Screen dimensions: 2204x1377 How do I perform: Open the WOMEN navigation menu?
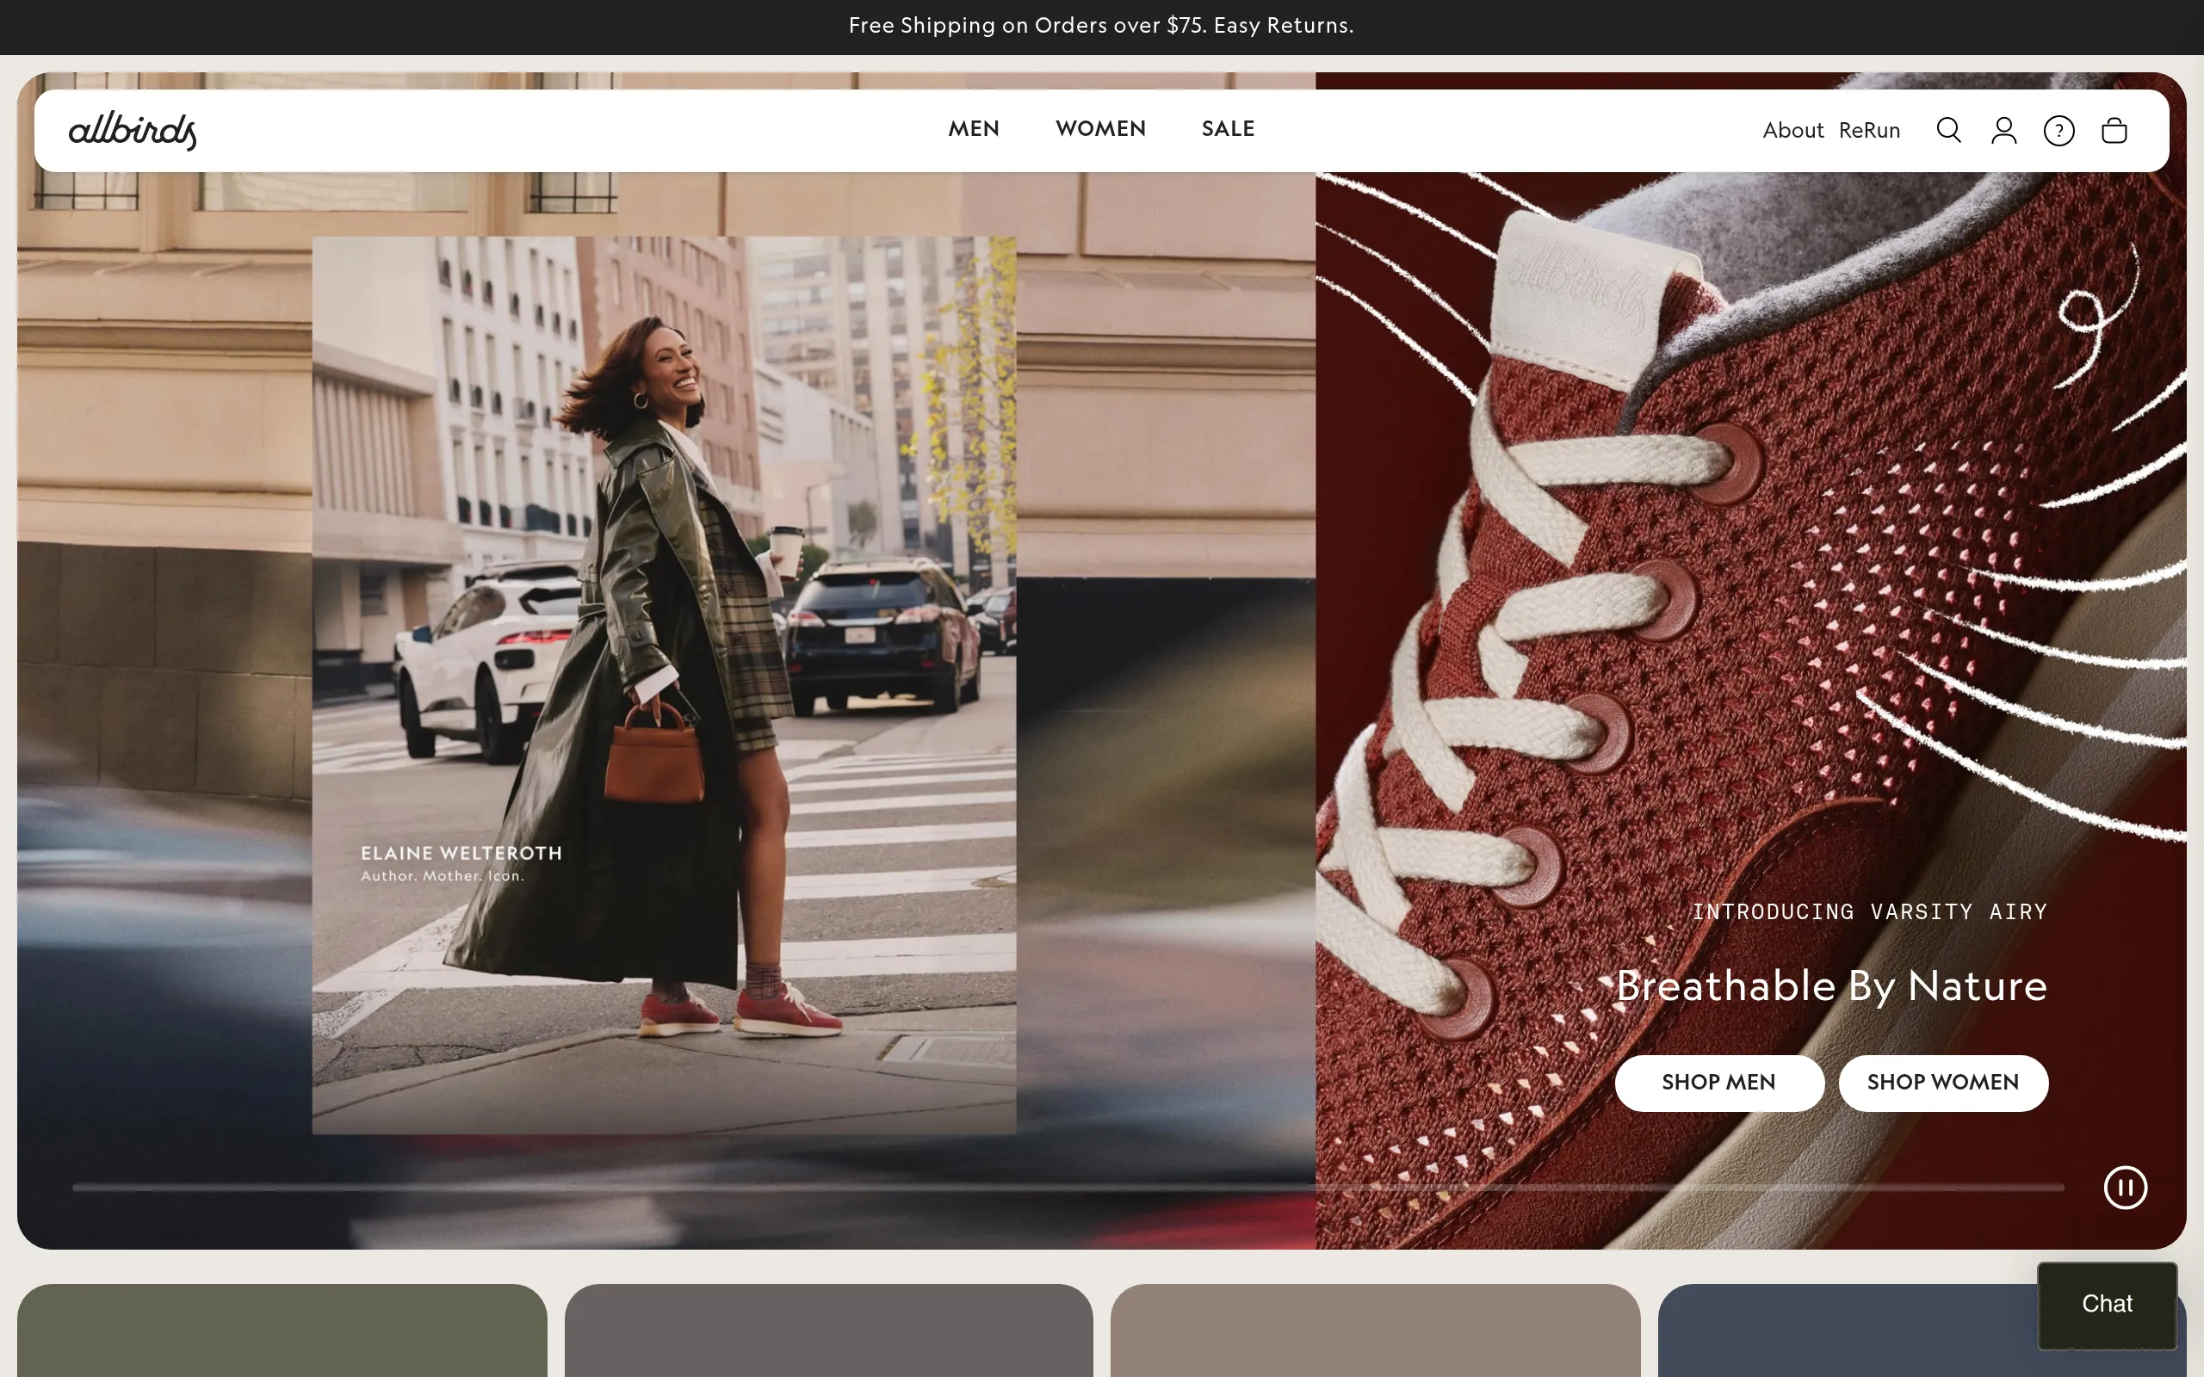pyautogui.click(x=1100, y=129)
